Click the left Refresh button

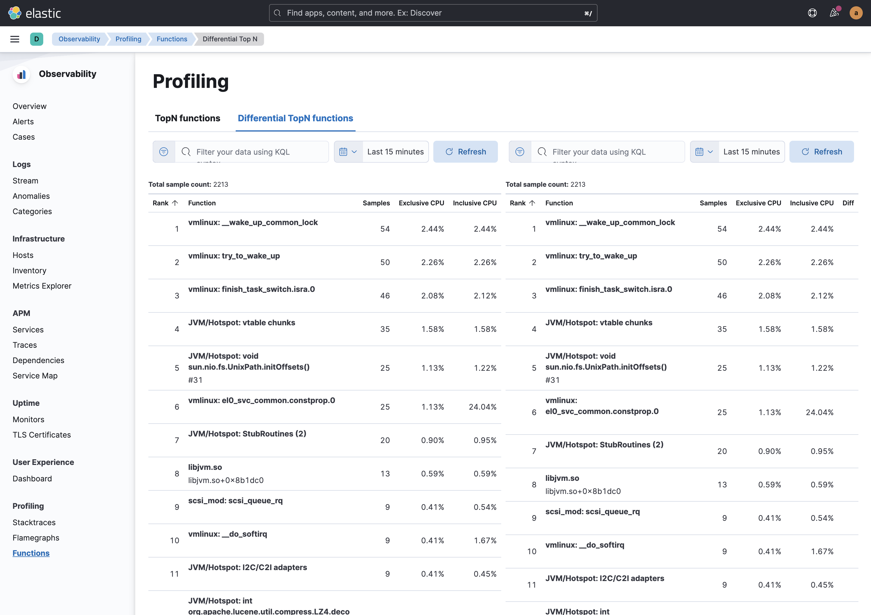point(465,152)
